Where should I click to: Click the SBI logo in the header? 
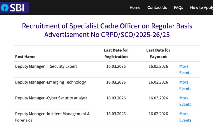coord(14,8)
